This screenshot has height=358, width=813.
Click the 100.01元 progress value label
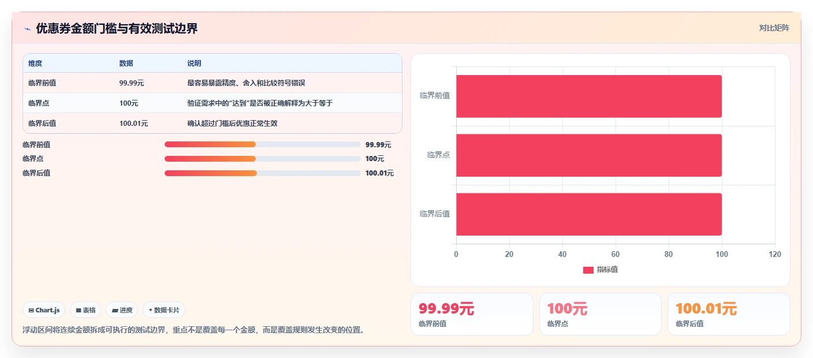pos(380,173)
